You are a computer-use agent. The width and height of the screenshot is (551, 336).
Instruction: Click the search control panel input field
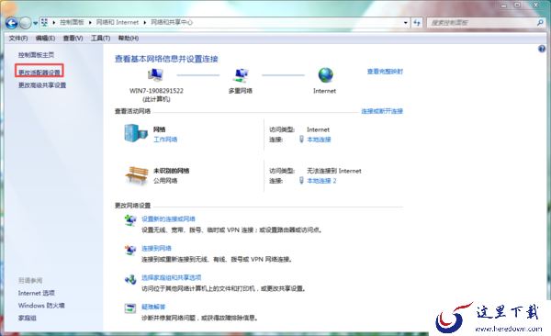pyautogui.click(x=481, y=23)
